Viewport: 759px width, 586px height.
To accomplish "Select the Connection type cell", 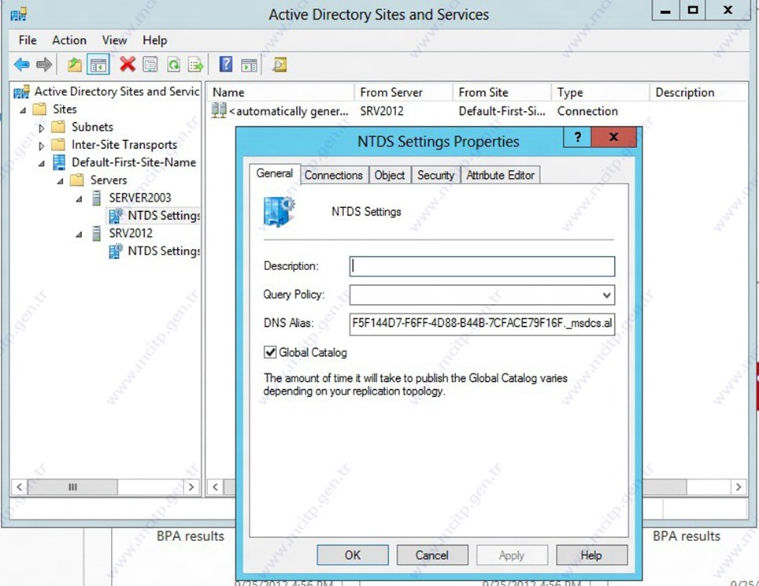I will [x=587, y=111].
